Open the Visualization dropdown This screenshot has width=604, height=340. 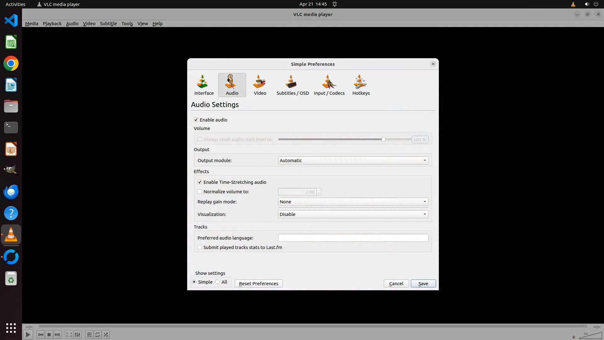(353, 214)
